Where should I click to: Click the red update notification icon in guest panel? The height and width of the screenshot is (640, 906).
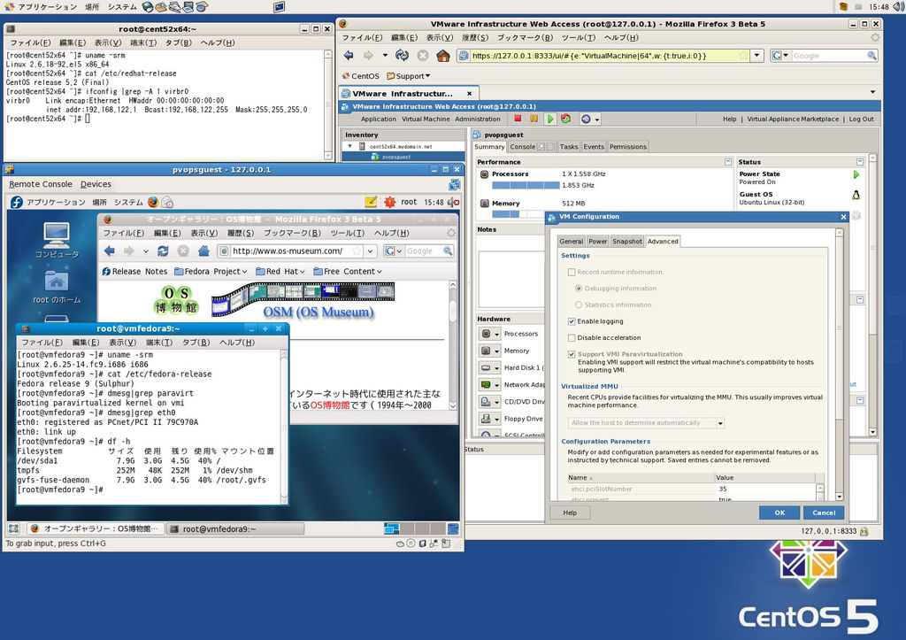[x=390, y=202]
